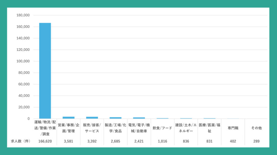Image resolution: width=277 pixels, height=155 pixels.
Task: Click the 販売/接客/サービス category label
Action: (92, 128)
